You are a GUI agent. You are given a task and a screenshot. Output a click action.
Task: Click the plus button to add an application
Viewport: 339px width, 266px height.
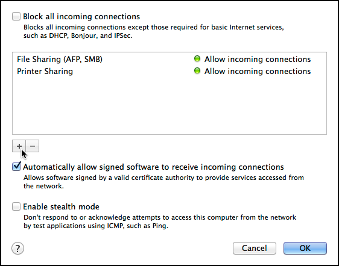coord(19,146)
